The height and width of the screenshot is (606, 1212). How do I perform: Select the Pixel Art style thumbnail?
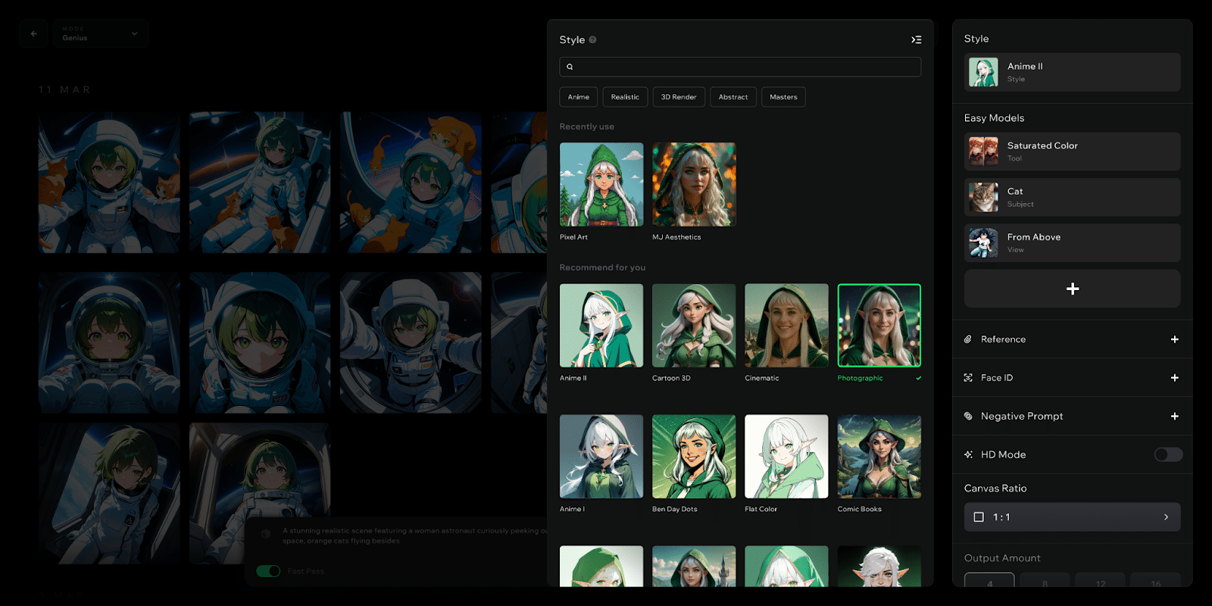601,184
